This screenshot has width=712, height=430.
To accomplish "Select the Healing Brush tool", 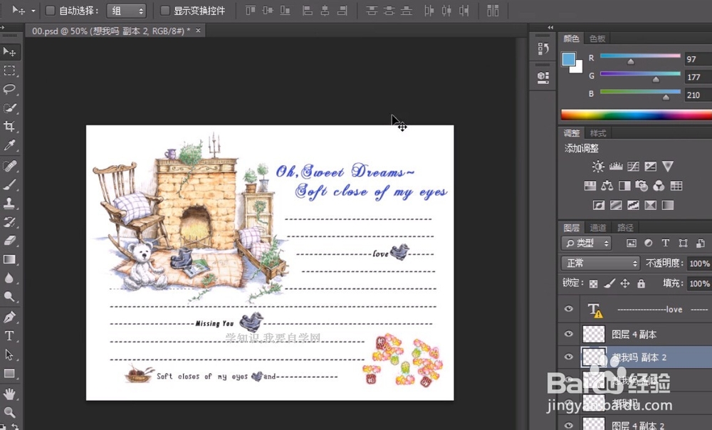I will [9, 166].
